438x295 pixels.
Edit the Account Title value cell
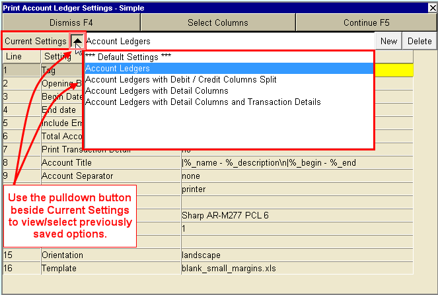coord(297,162)
